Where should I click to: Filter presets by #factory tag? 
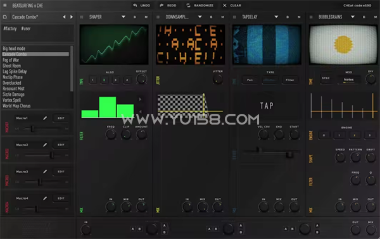(x=10, y=28)
